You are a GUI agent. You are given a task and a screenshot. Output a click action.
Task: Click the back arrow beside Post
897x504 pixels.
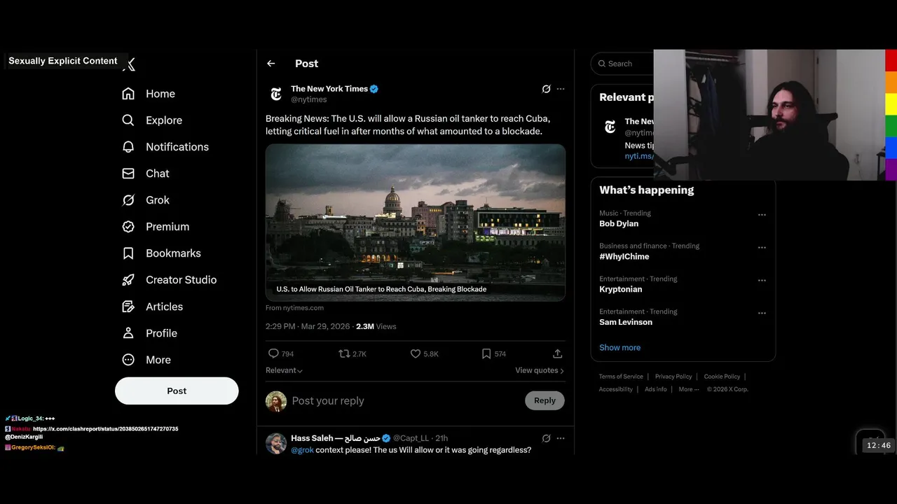pyautogui.click(x=271, y=64)
